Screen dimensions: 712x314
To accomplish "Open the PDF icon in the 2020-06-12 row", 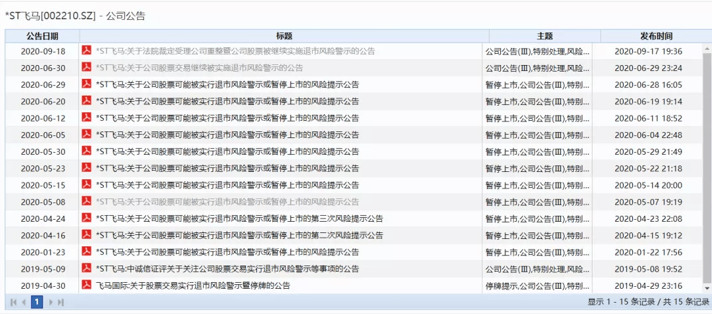I will (x=87, y=118).
